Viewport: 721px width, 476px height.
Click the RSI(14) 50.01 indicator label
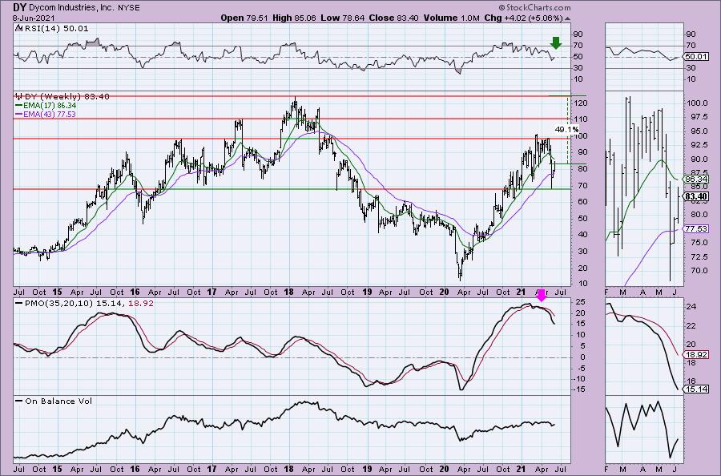(x=56, y=29)
